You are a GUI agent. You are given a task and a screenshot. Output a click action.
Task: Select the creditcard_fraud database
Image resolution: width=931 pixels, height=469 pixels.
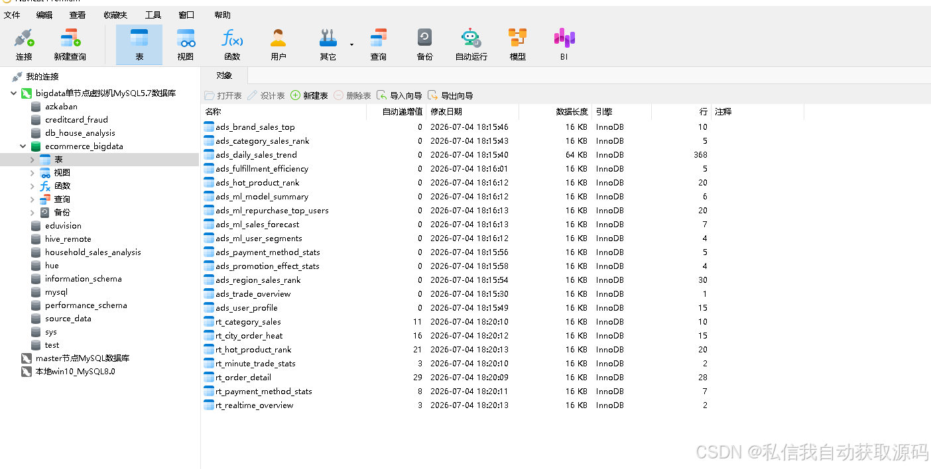click(76, 120)
